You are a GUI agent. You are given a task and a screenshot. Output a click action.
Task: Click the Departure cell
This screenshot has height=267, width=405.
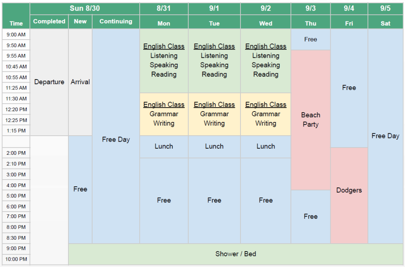(49, 82)
